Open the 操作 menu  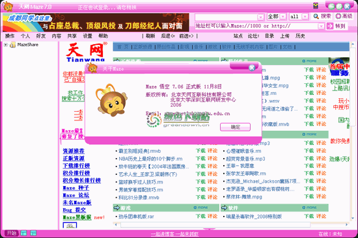[10, 36]
